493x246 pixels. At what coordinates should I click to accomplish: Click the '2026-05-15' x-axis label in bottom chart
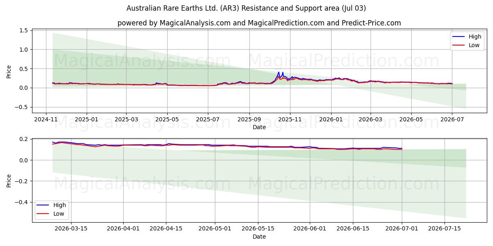pyautogui.click(x=258, y=229)
